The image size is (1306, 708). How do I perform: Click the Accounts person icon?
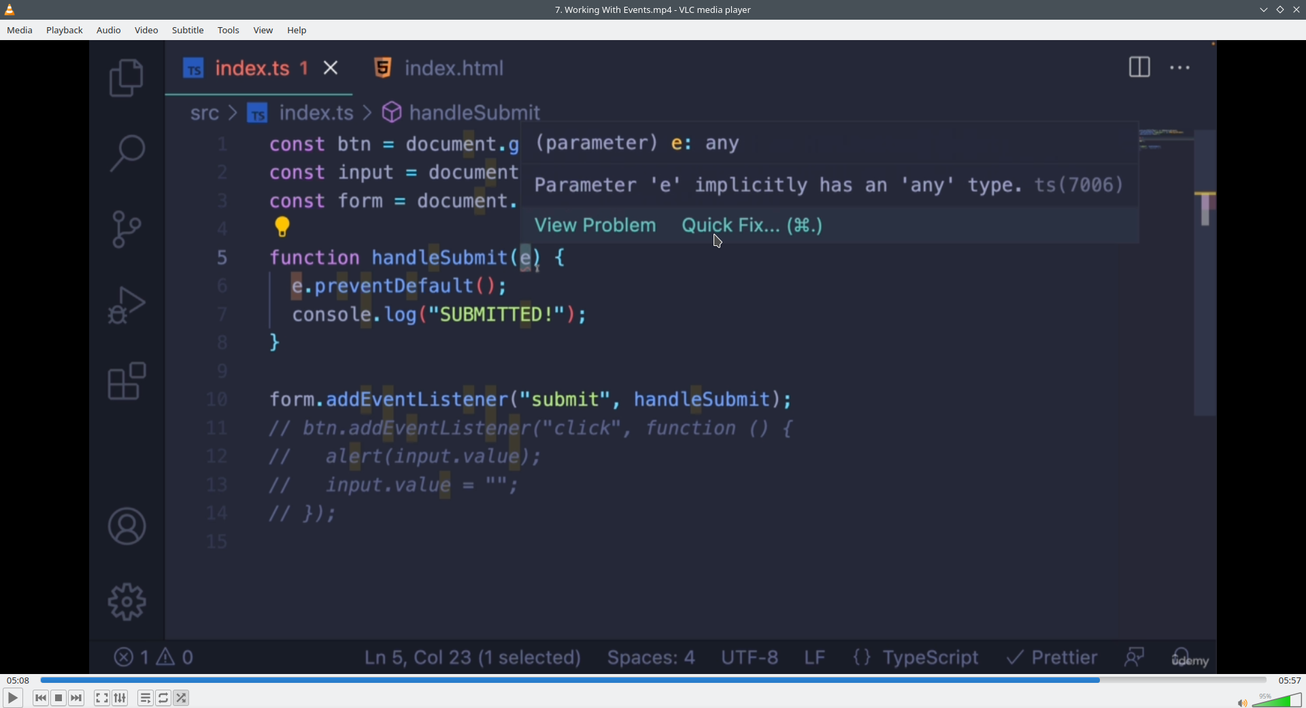coord(127,527)
